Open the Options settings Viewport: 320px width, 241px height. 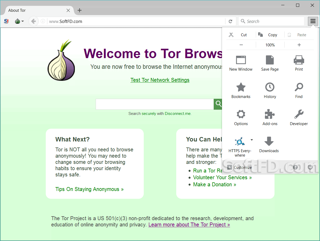tap(241, 118)
